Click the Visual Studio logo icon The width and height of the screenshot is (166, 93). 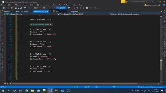(3, 2)
